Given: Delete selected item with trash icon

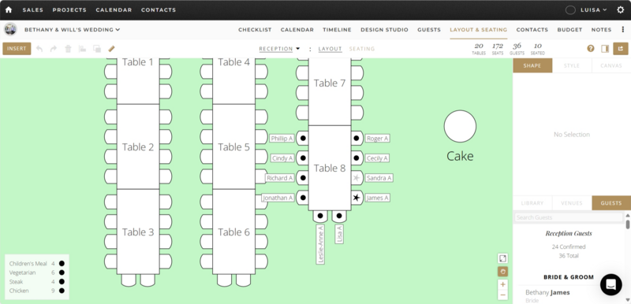Looking at the screenshot, I should coord(68,49).
